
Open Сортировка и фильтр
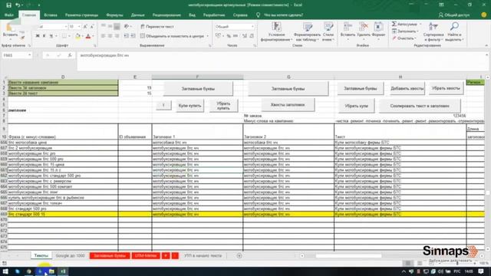pyautogui.click(x=433, y=32)
